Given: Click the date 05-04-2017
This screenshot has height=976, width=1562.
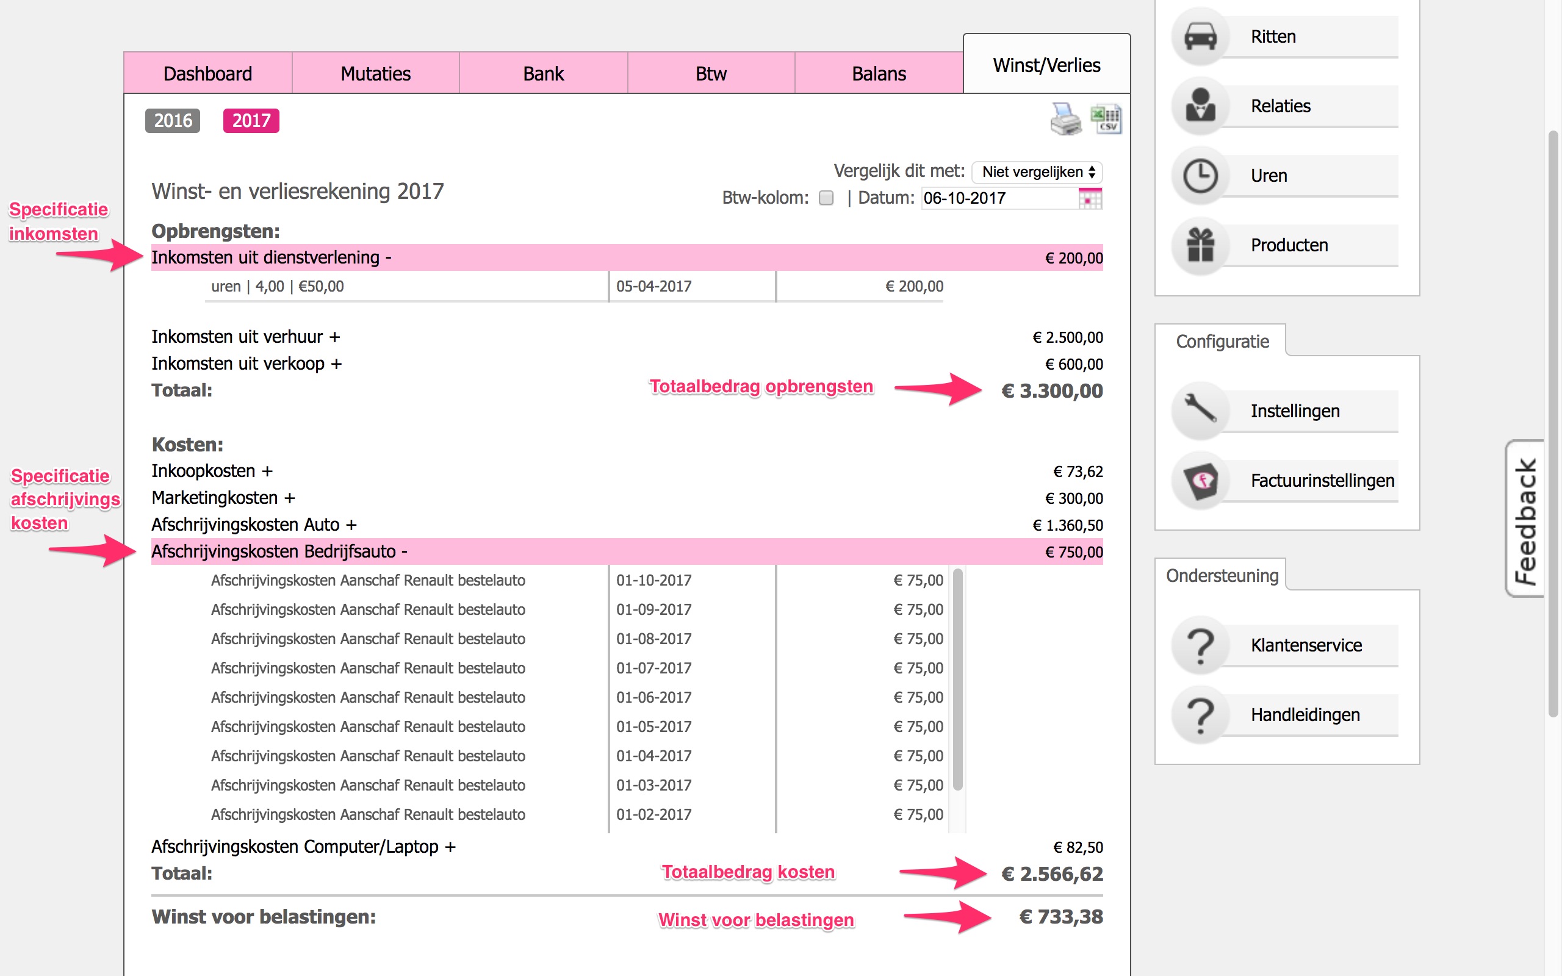Looking at the screenshot, I should point(654,287).
